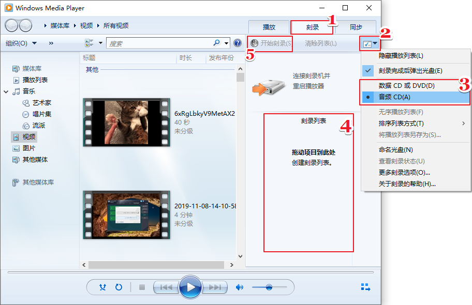Open the burn options dropdown button

(370, 43)
